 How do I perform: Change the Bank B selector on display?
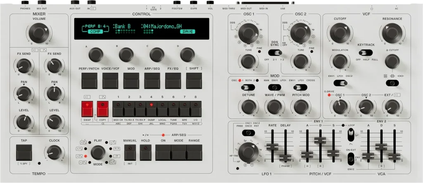(122, 26)
